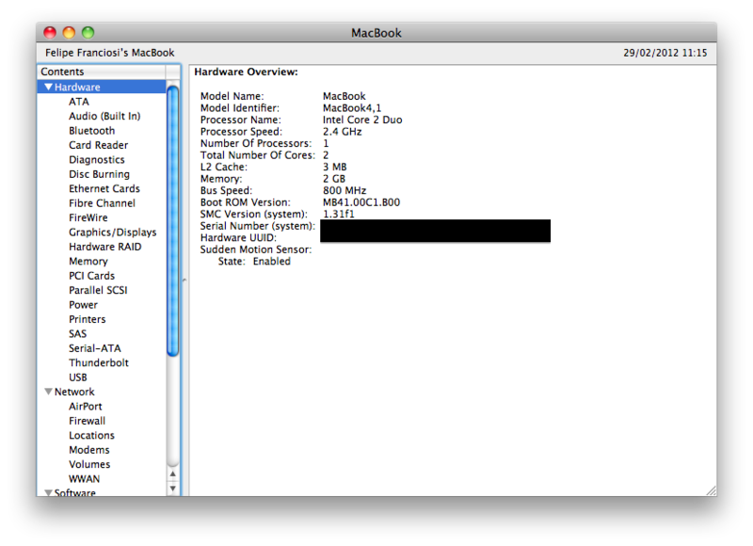The width and height of the screenshot is (753, 546).
Task: Click the Contents column header
Action: click(x=101, y=72)
